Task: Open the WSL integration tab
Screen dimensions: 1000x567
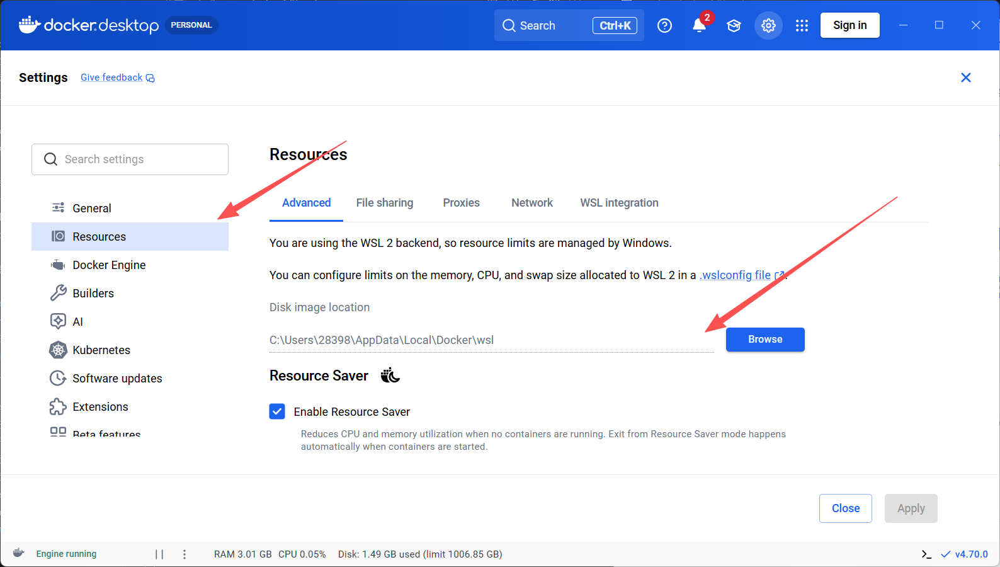Action: (619, 203)
